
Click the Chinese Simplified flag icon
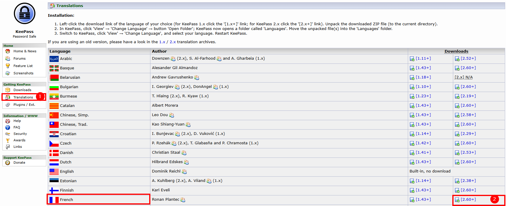pos(54,115)
